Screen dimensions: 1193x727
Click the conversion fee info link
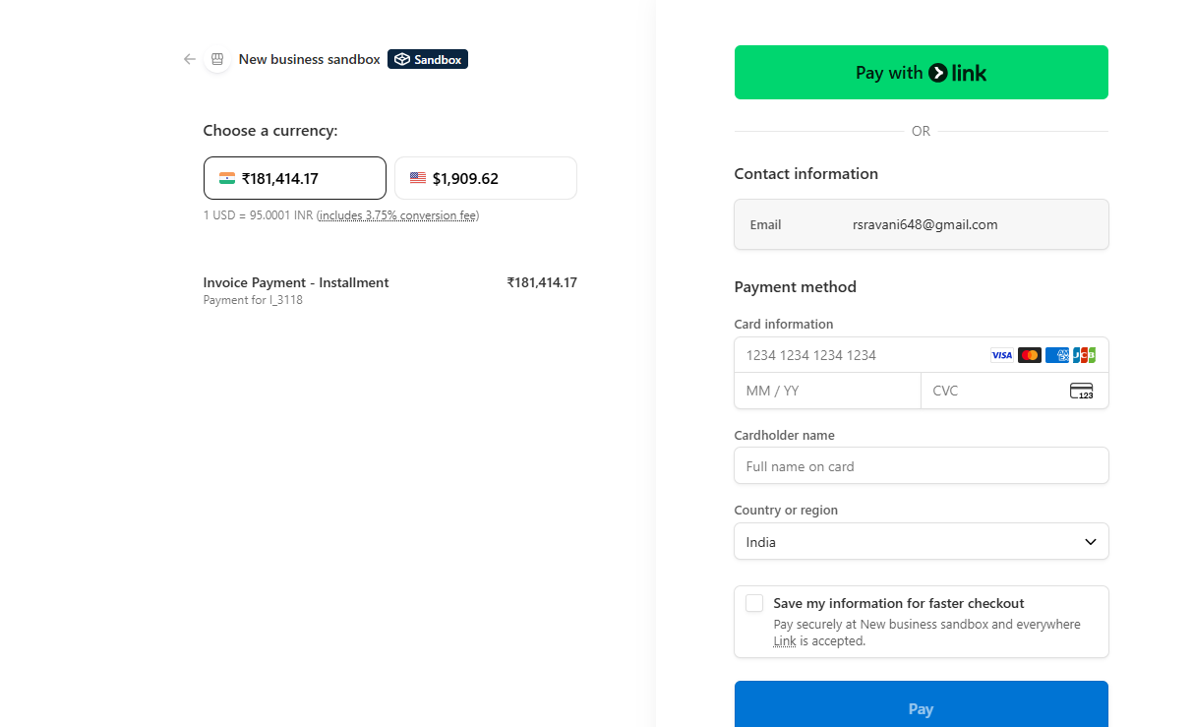(x=397, y=215)
